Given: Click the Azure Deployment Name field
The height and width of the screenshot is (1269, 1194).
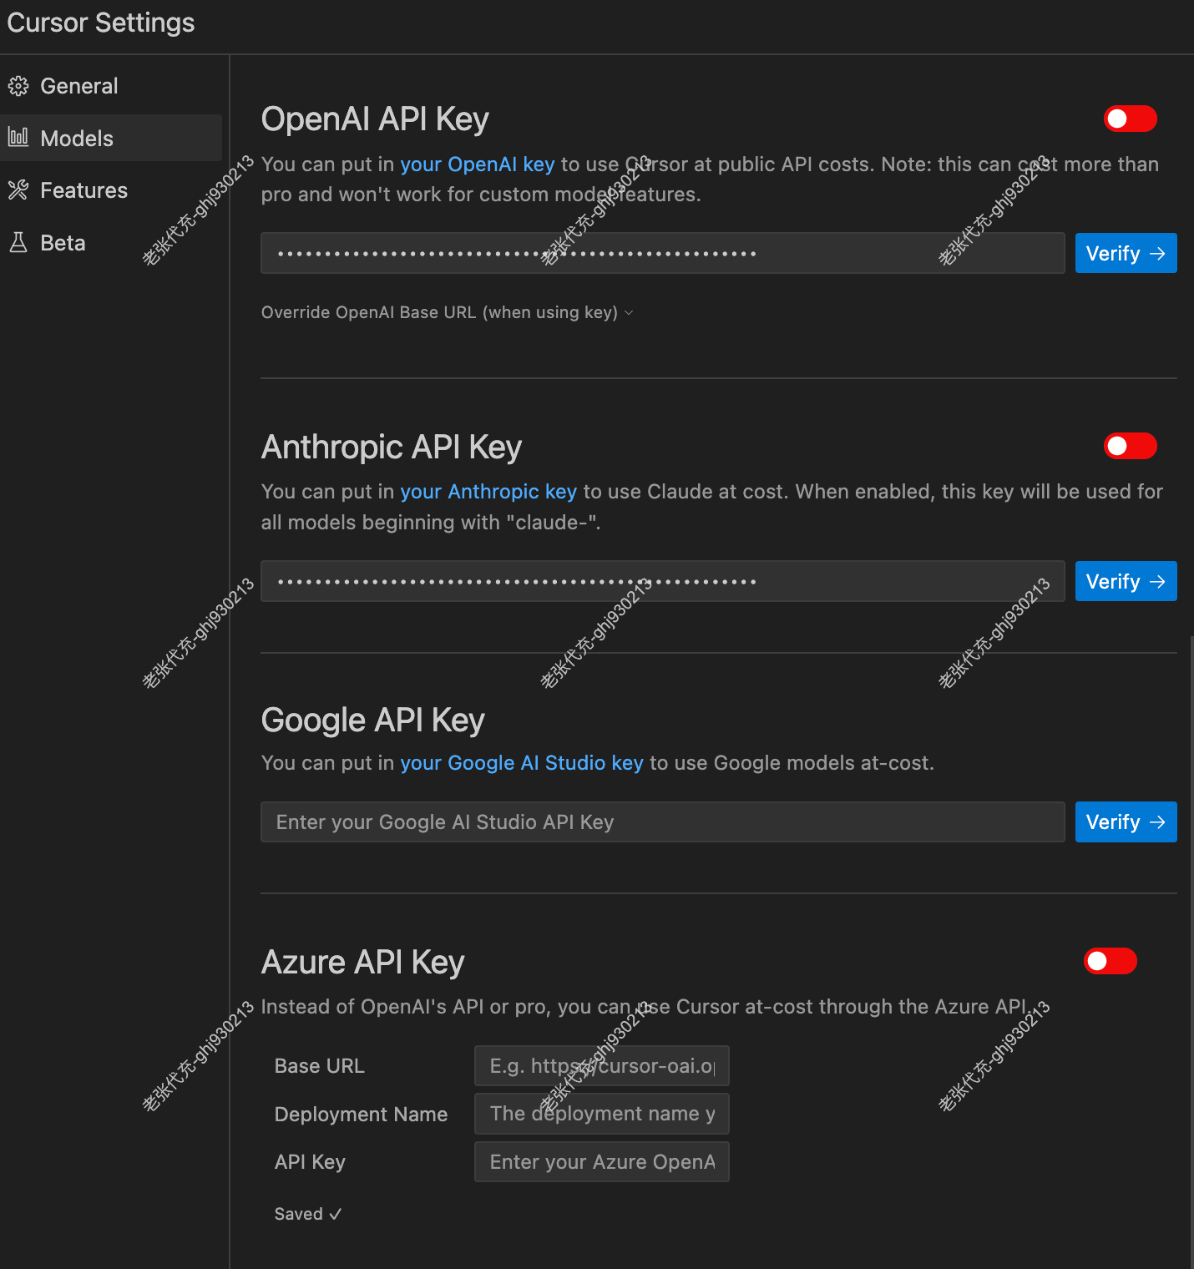Looking at the screenshot, I should [602, 1114].
